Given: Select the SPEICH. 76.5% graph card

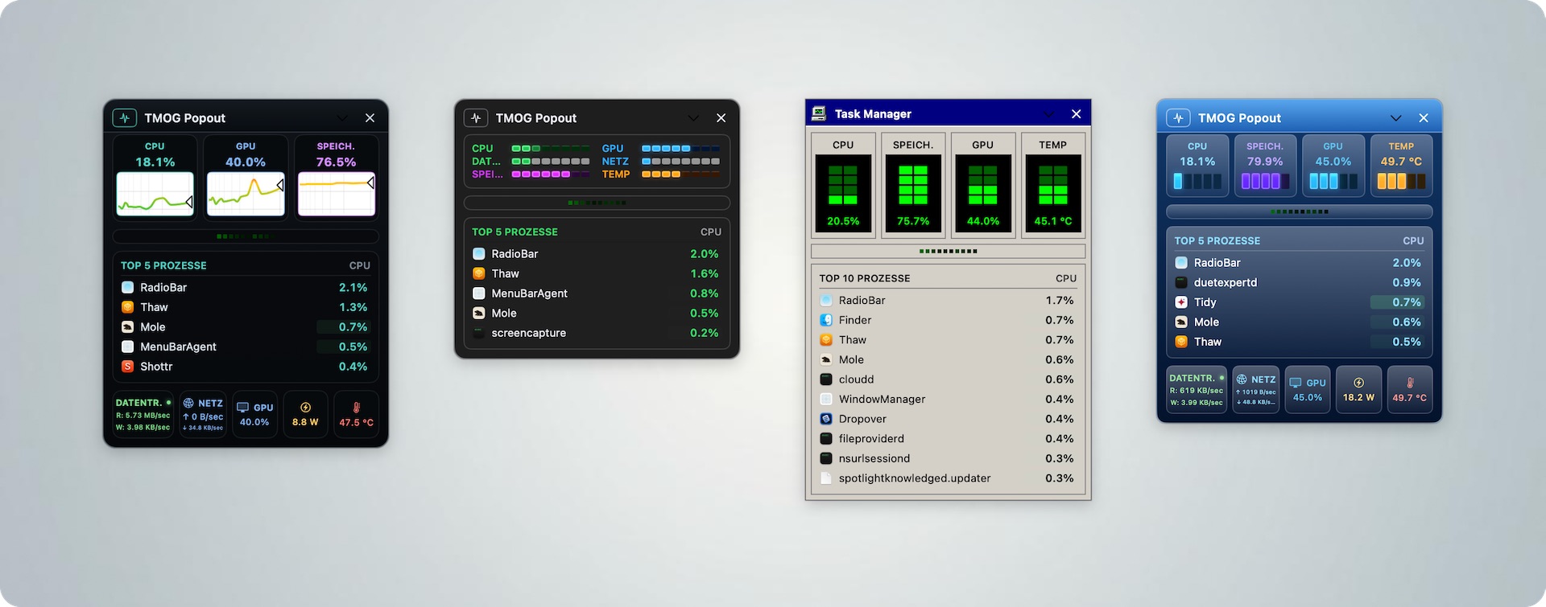Looking at the screenshot, I should pyautogui.click(x=336, y=178).
